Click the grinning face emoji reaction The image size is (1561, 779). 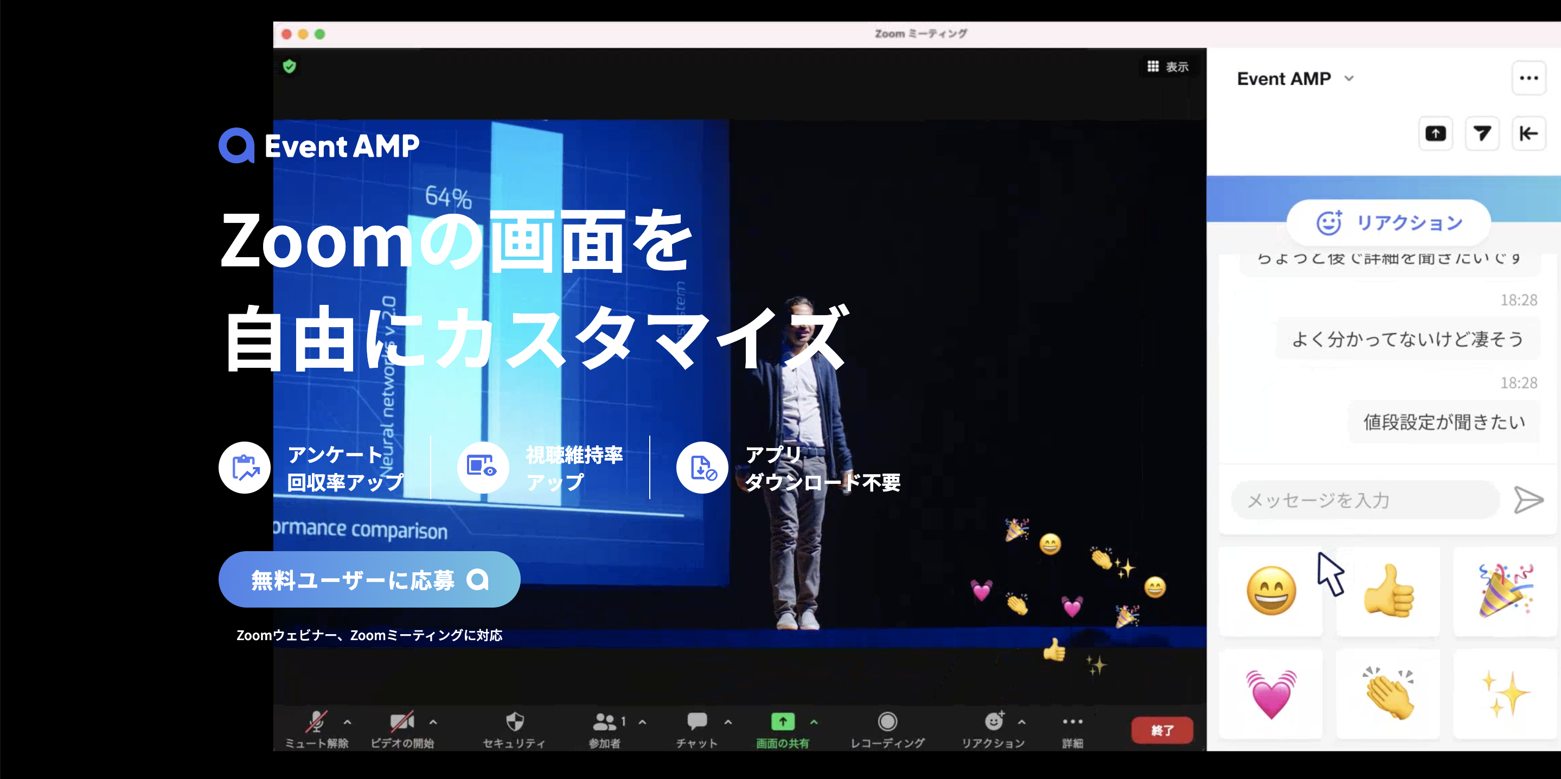[1271, 591]
